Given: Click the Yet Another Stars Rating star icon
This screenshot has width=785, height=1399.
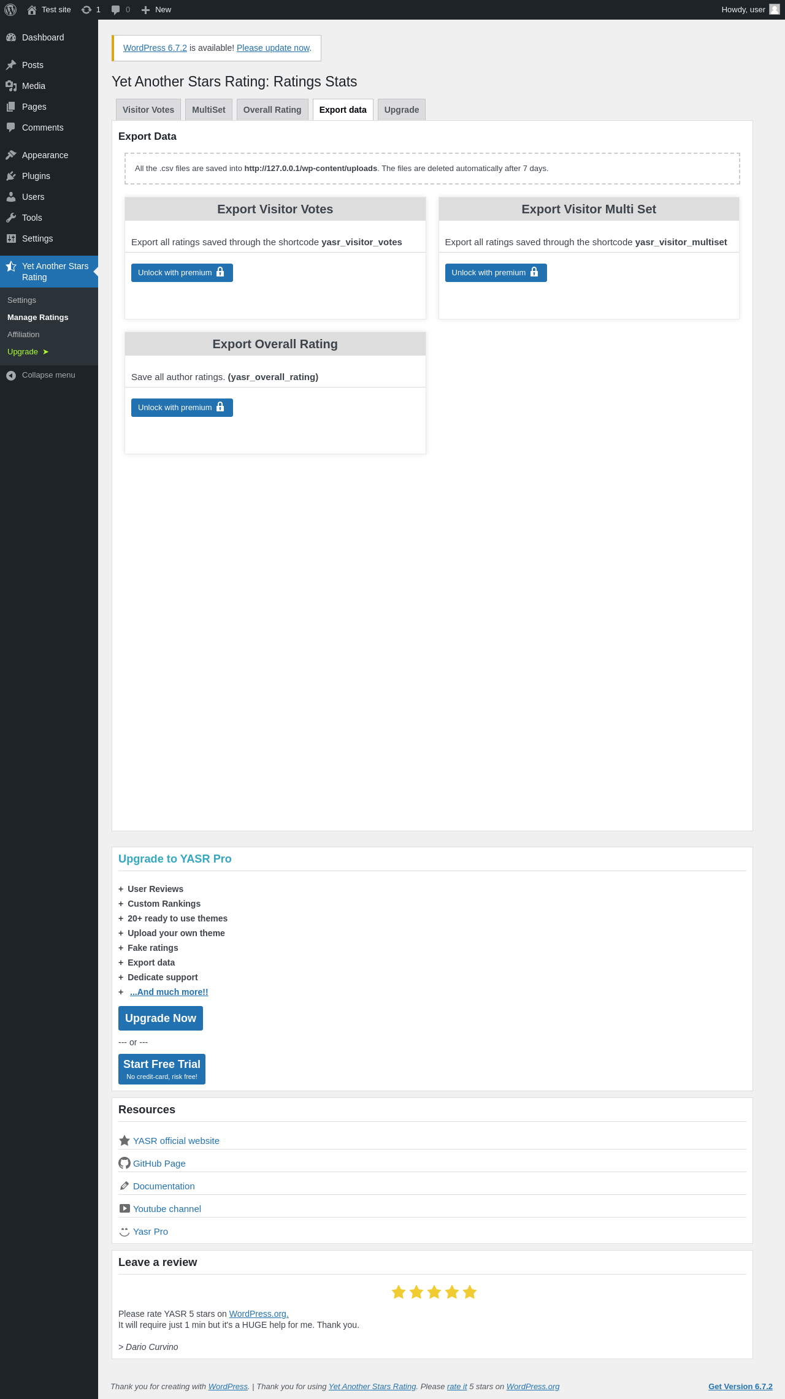Looking at the screenshot, I should (x=11, y=266).
